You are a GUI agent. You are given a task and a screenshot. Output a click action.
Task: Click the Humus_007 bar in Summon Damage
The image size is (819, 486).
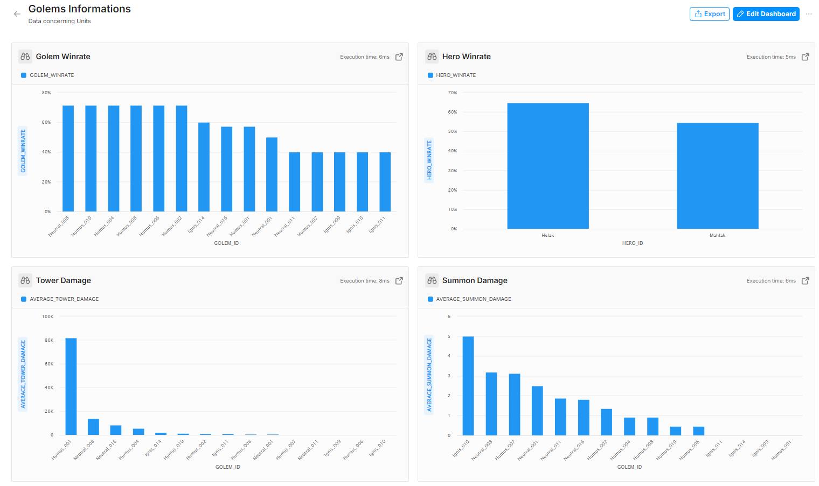pos(515,404)
